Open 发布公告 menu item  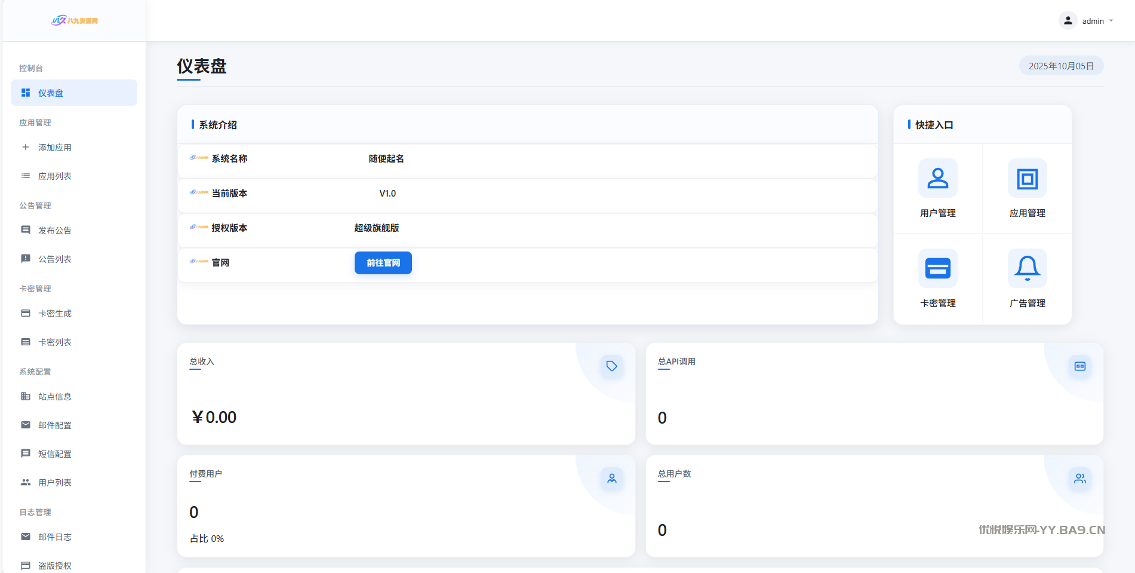pos(55,231)
